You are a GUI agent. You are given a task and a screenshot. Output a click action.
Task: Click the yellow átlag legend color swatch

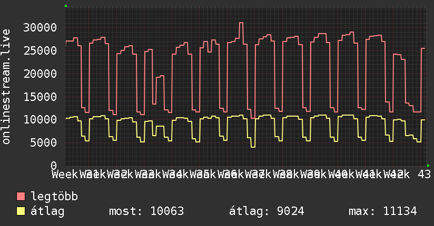coord(21,211)
